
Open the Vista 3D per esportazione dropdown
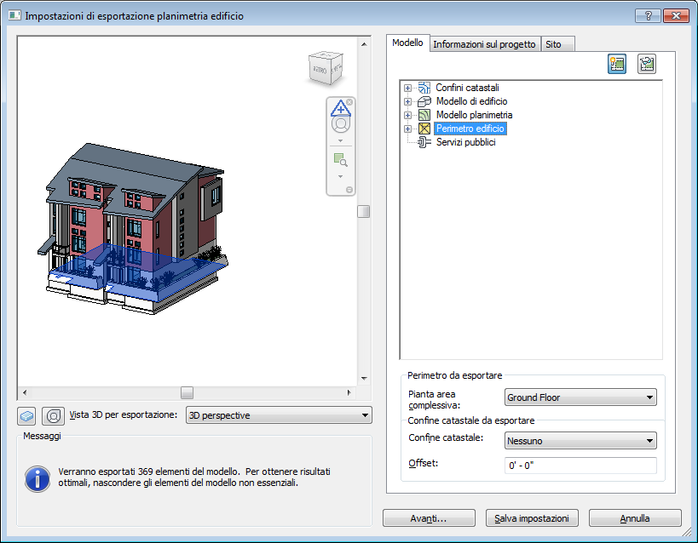tap(279, 415)
